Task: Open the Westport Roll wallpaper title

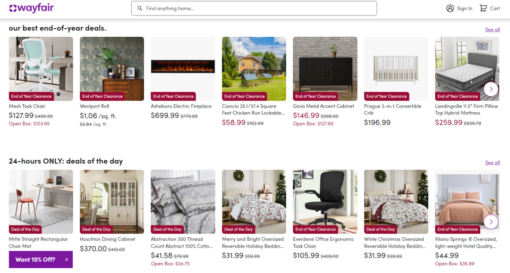Action: coord(94,106)
